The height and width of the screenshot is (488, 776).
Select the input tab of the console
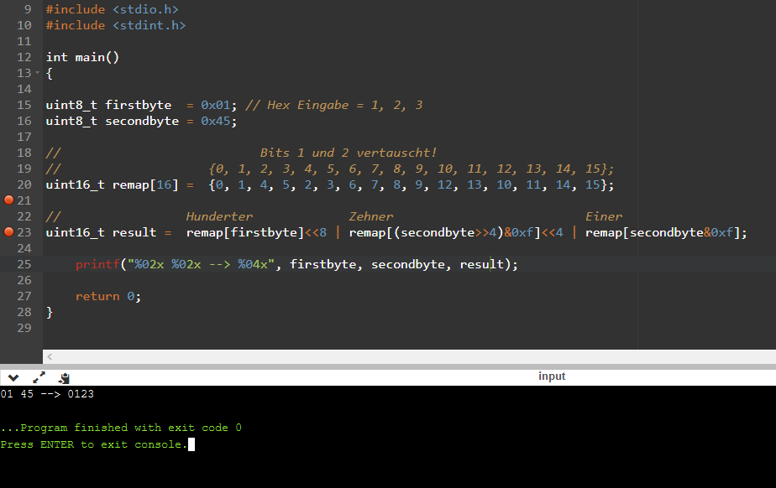pos(551,376)
